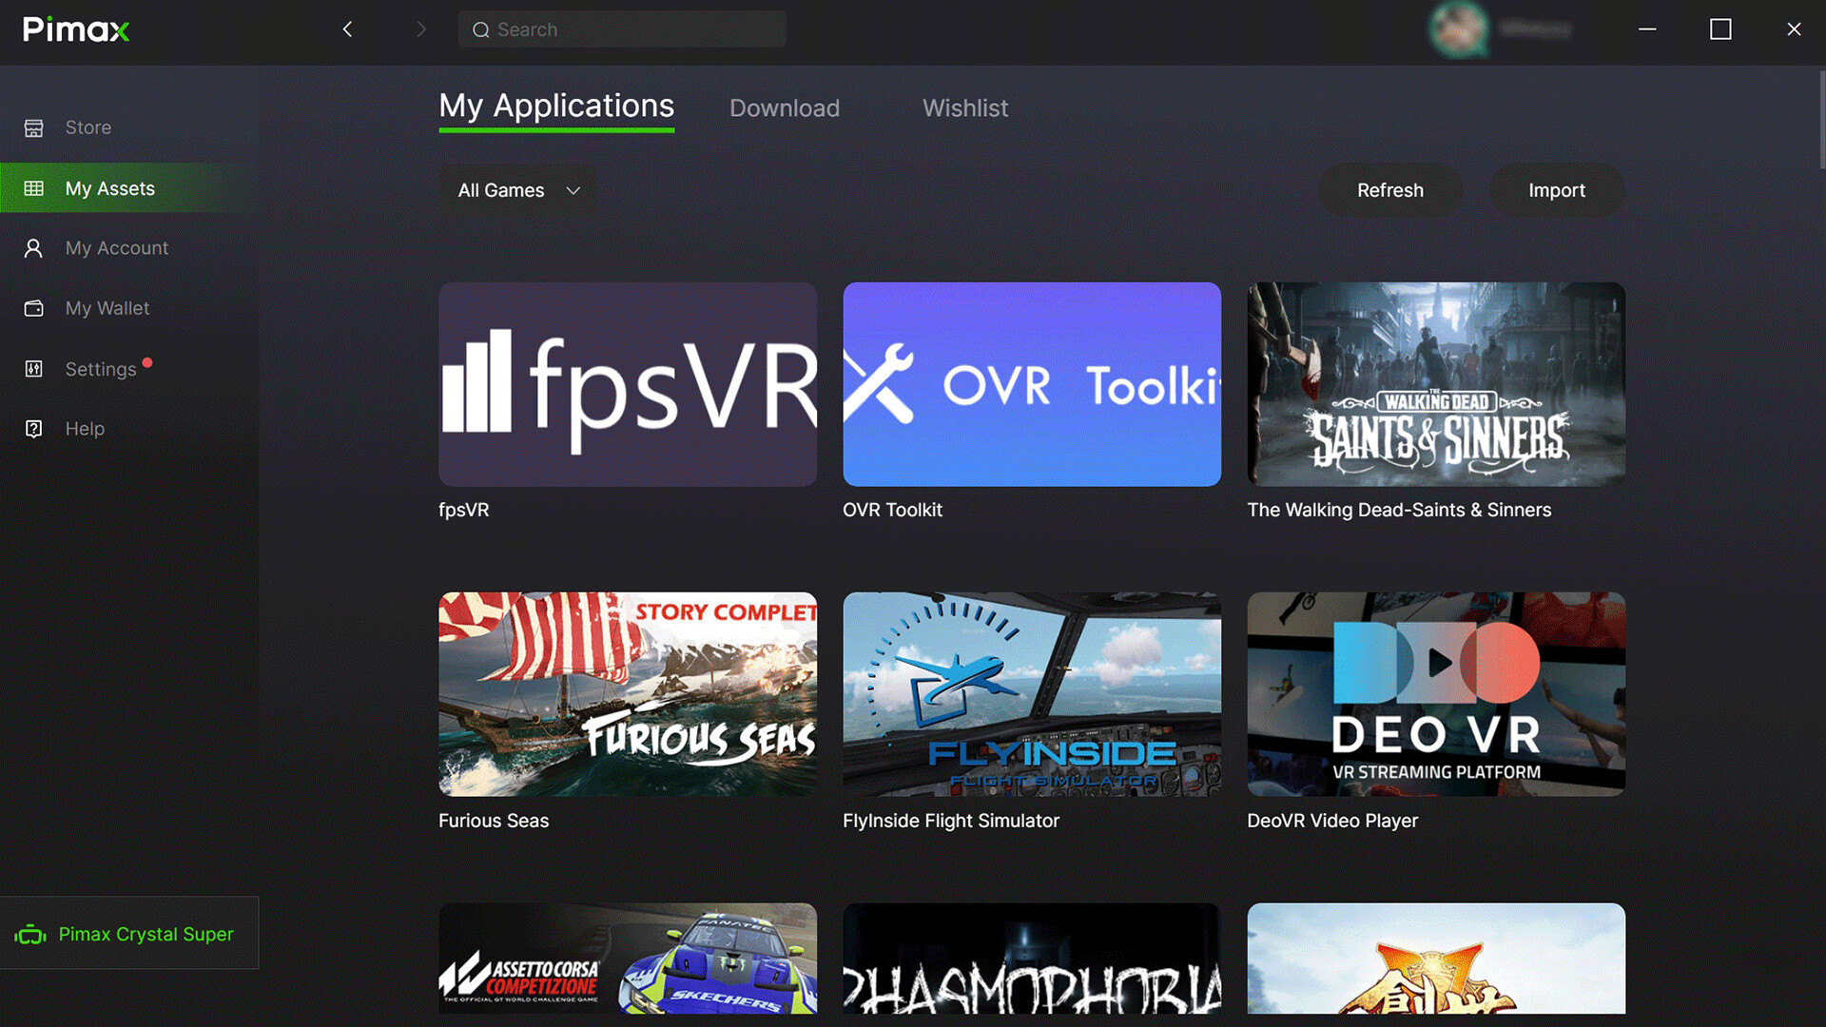The image size is (1826, 1027).
Task: Open My Wallet
Action: (107, 307)
